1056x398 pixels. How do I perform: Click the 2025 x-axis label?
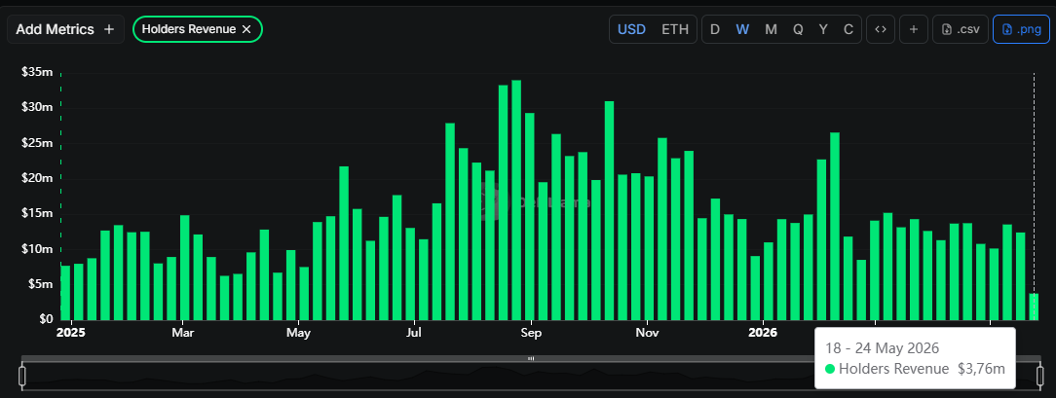click(71, 333)
